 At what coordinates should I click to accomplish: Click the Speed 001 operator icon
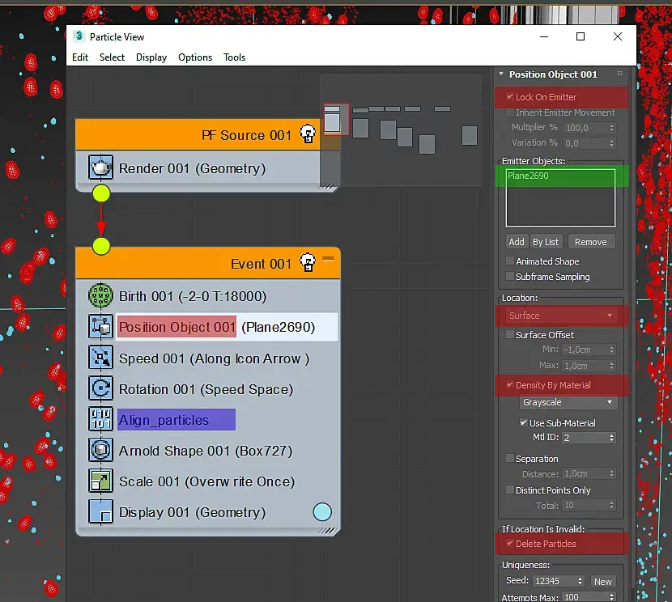point(100,358)
